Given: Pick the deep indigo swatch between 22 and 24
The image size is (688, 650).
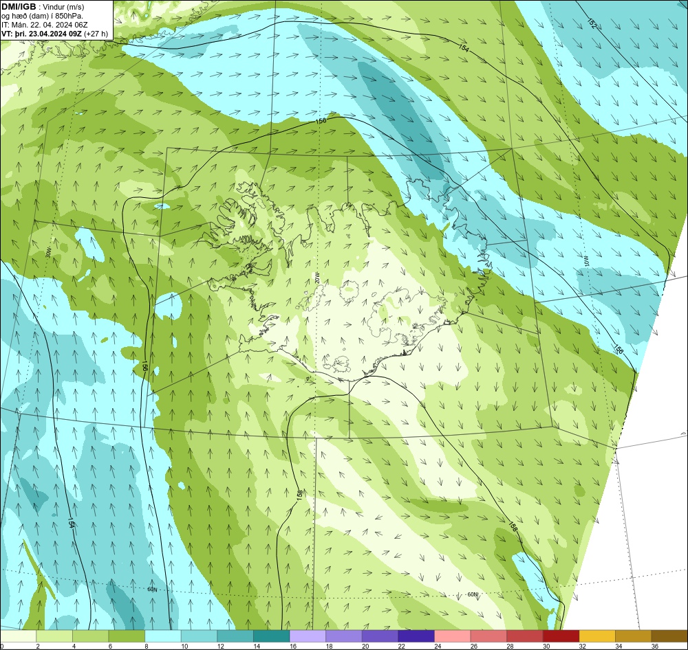Looking at the screenshot, I should (x=416, y=636).
